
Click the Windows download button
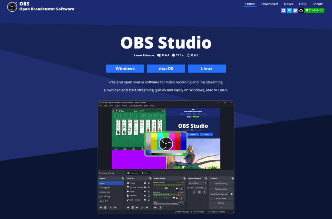tap(125, 69)
